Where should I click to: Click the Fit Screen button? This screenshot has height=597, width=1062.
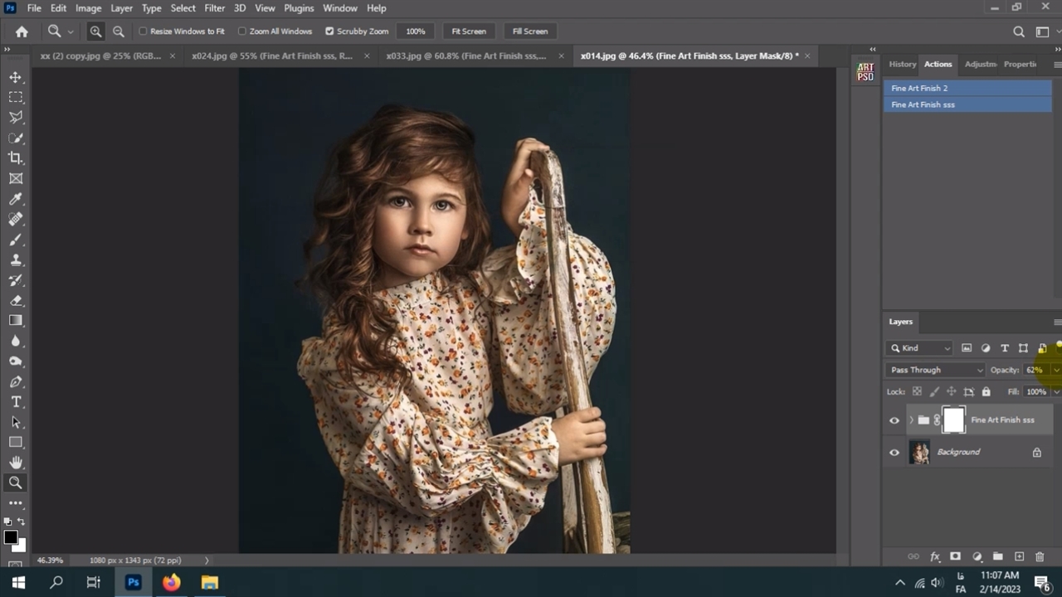pos(469,32)
